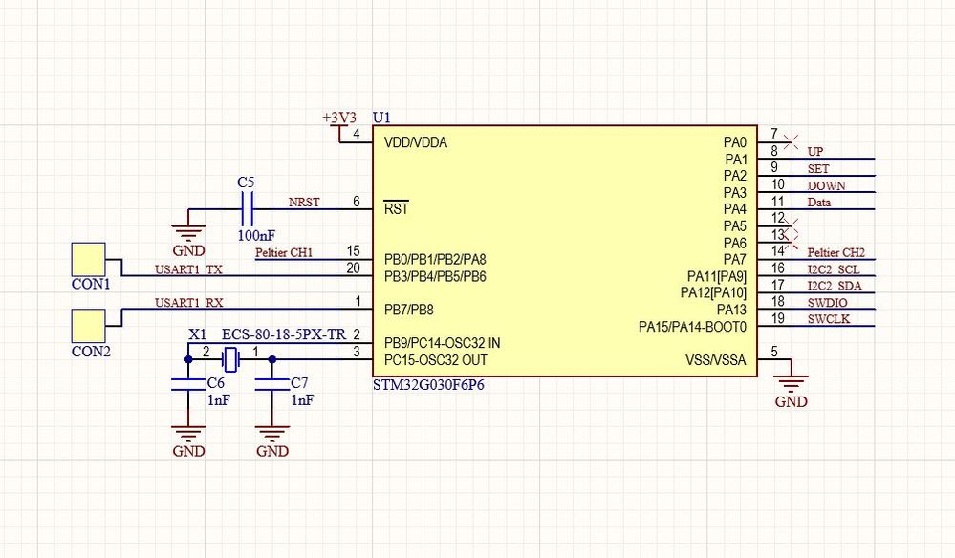This screenshot has height=558, width=955.
Task: Select capacitor C6 symbol
Action: [x=188, y=384]
